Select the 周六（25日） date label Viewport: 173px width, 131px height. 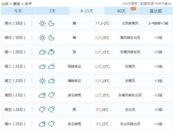pyautogui.click(x=15, y=124)
